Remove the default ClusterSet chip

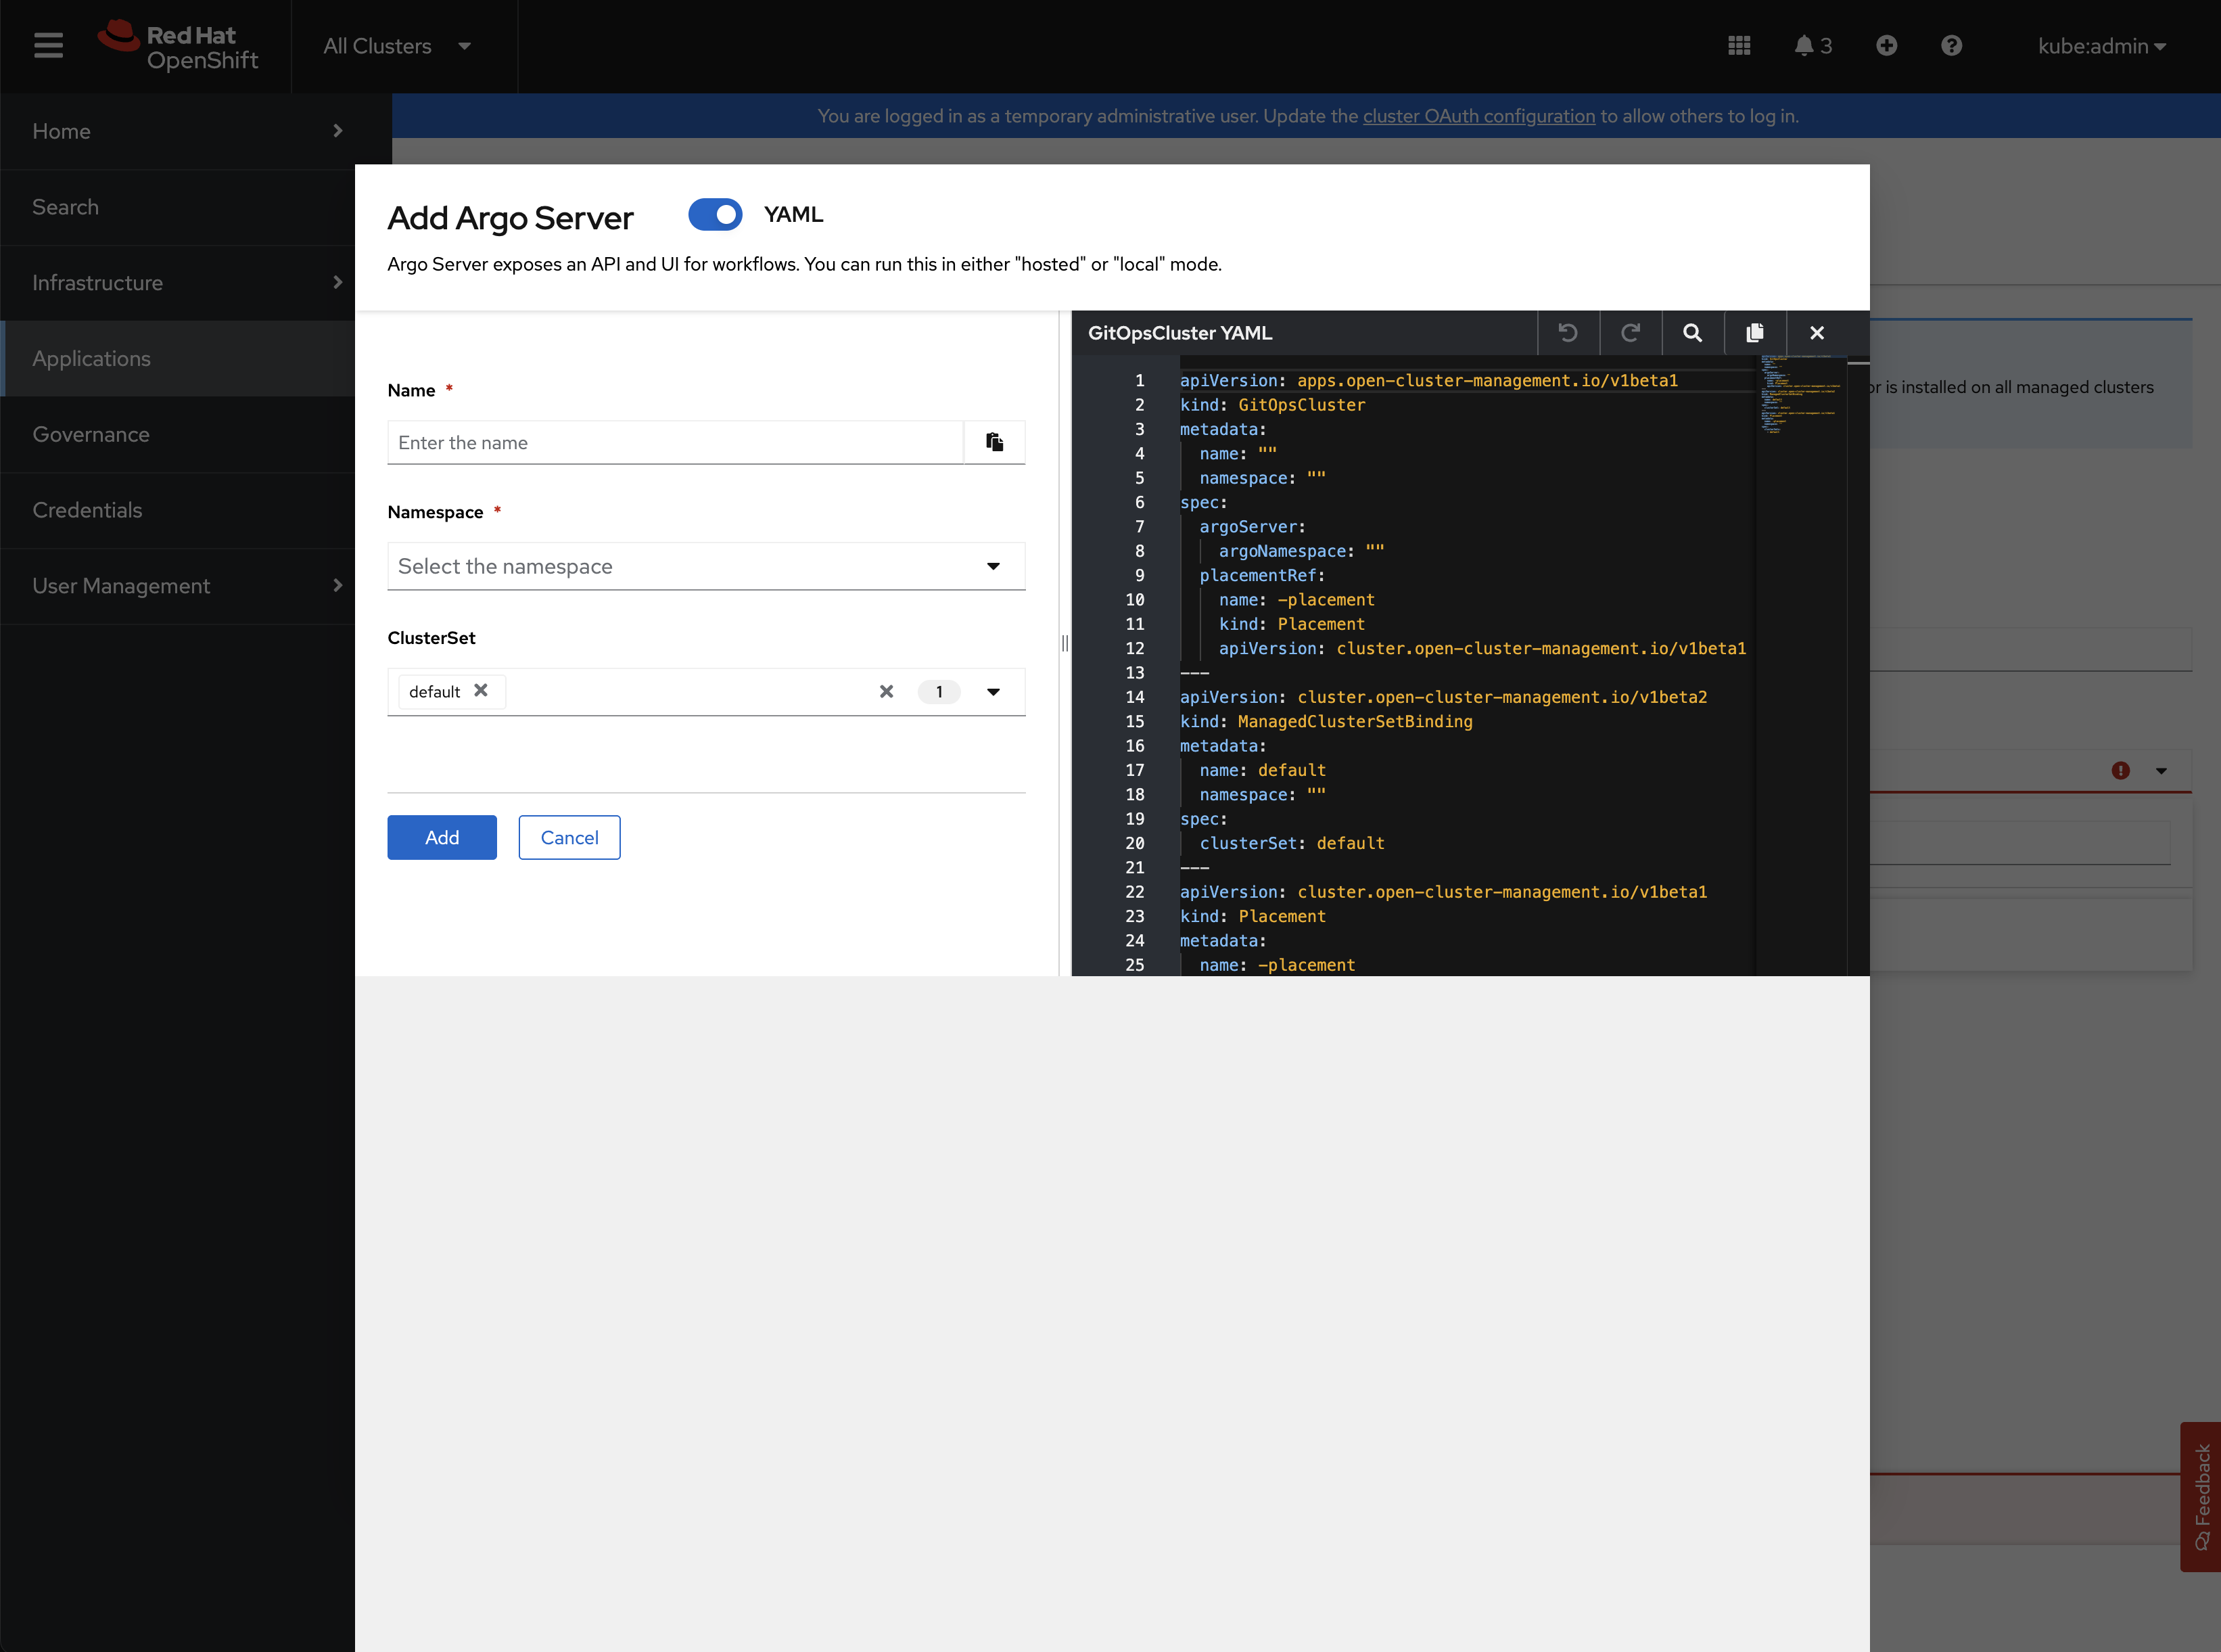481,691
